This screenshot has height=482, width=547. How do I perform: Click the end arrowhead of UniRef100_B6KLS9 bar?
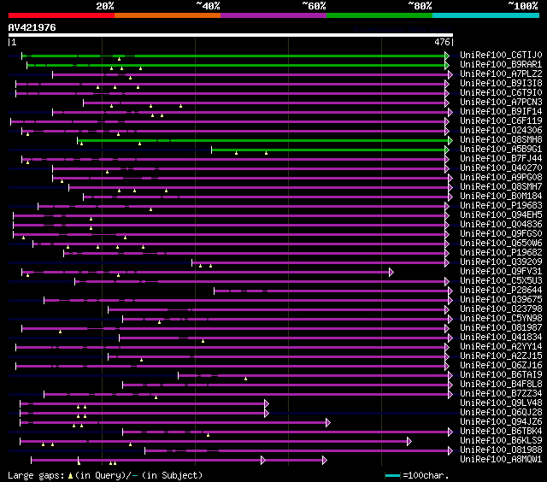[x=409, y=442]
